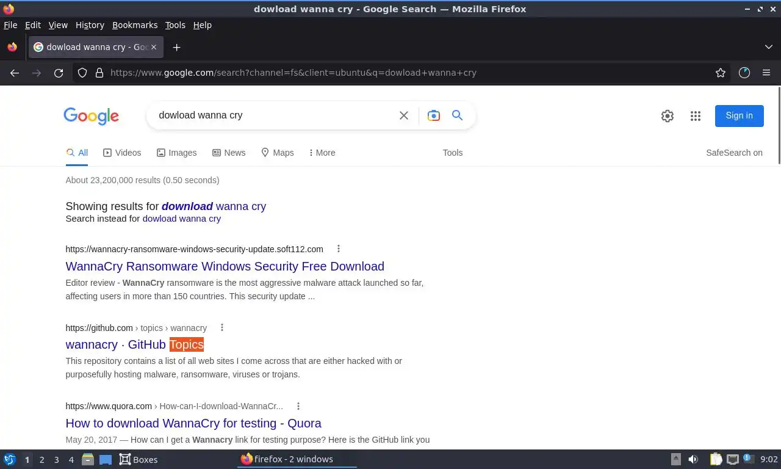Open Google quick settings gear

coord(668,116)
